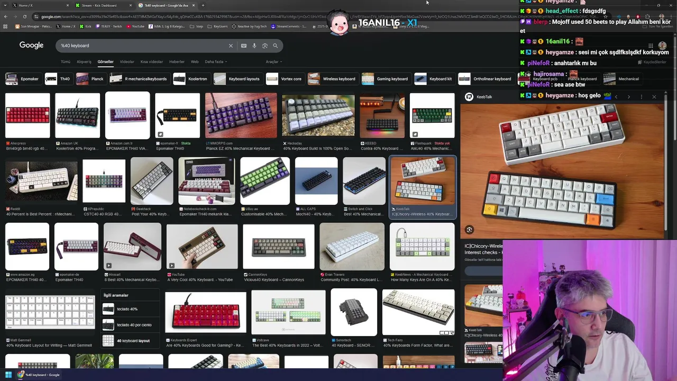Viewport: 677px width, 381px height.
Task: Switch to the Home / X tab
Action: point(40,5)
